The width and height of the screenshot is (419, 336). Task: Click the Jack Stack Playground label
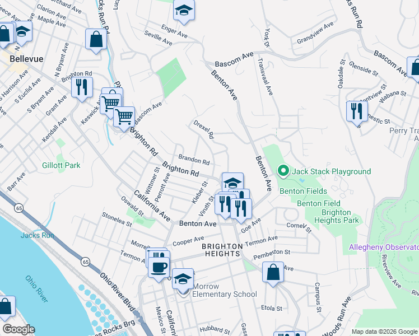[332, 171]
